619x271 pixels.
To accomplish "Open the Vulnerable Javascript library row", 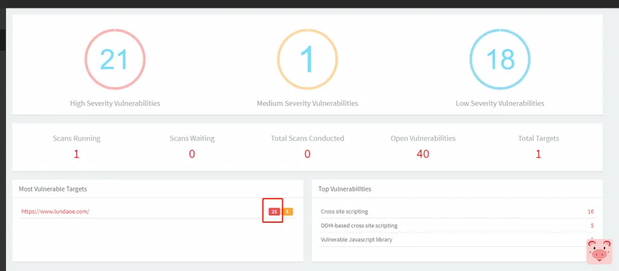I will [x=457, y=240].
